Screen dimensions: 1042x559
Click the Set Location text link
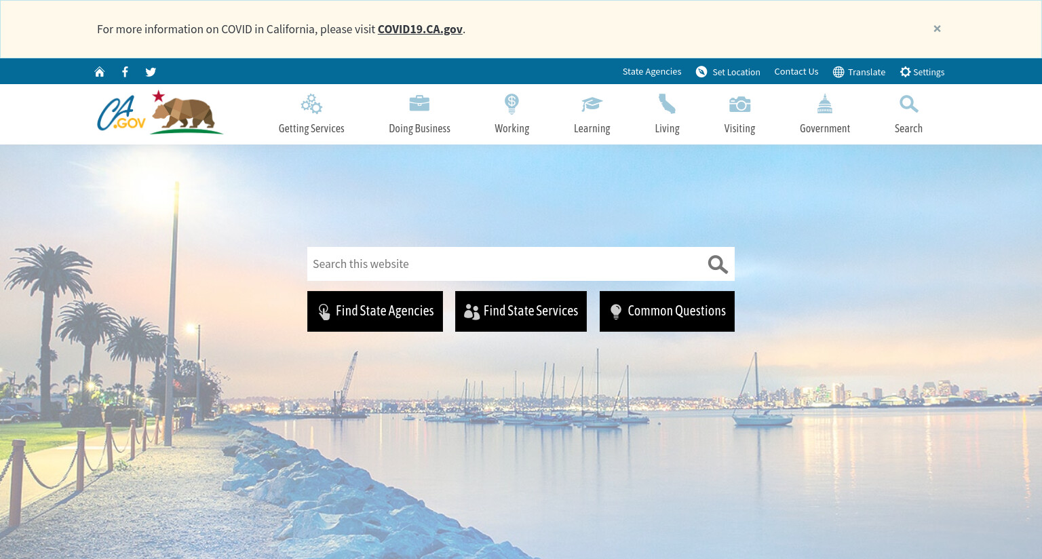click(x=736, y=72)
